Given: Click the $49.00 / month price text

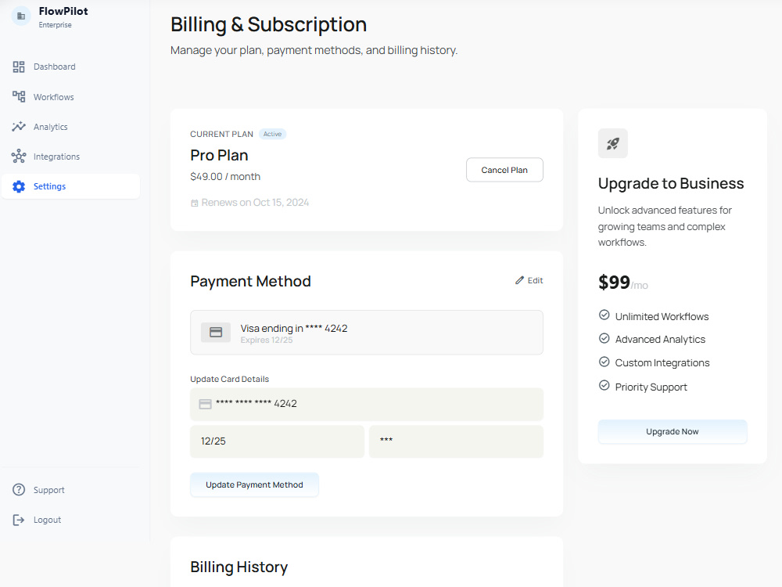Looking at the screenshot, I should [x=225, y=177].
